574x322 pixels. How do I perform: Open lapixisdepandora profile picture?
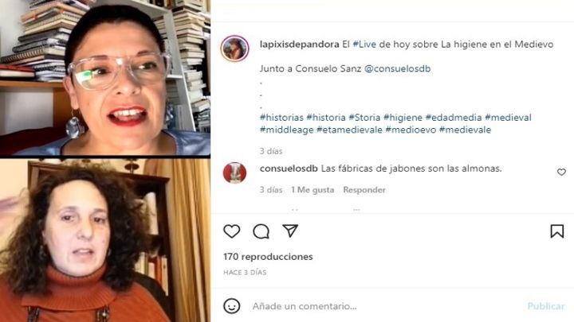pos(234,48)
